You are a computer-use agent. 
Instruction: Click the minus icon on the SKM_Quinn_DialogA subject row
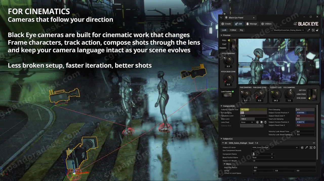click(314, 143)
